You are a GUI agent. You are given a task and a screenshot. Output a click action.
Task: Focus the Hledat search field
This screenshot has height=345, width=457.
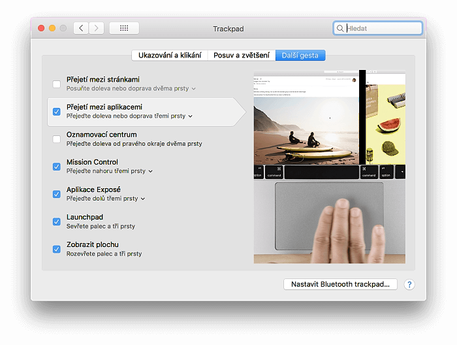pos(378,28)
